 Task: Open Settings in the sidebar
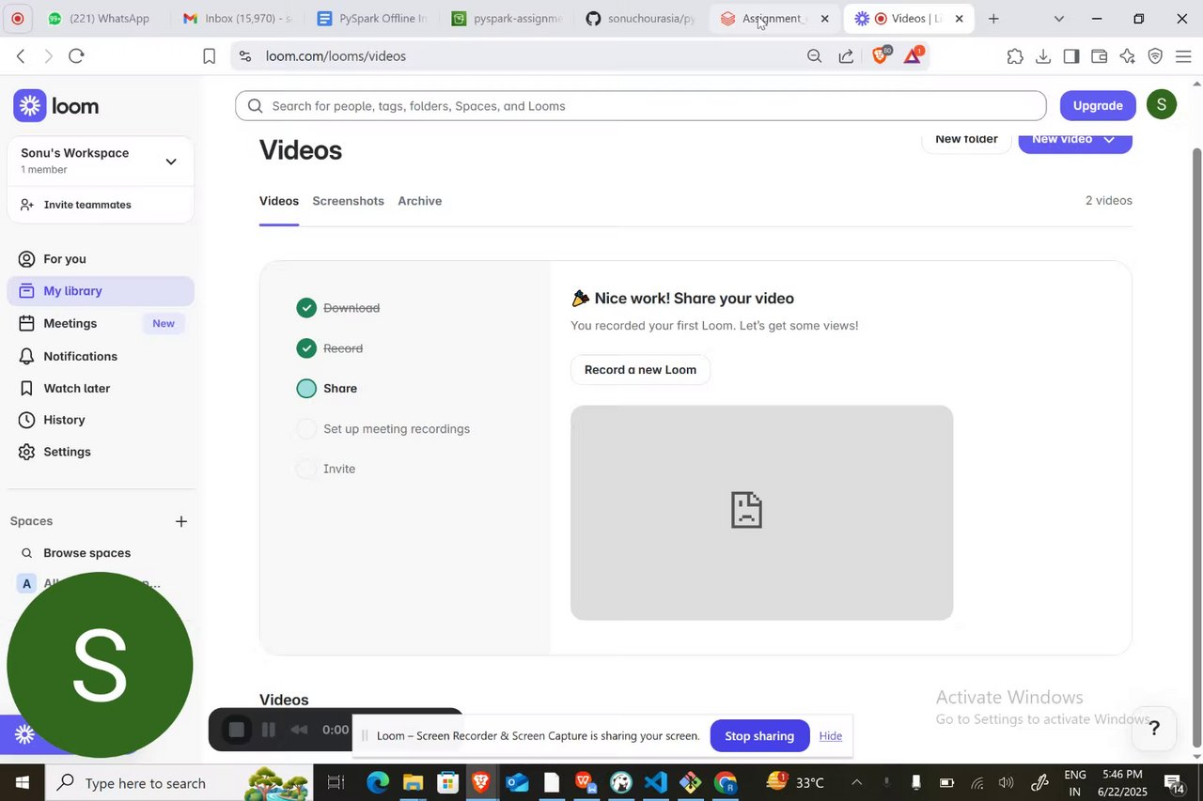pos(101,452)
